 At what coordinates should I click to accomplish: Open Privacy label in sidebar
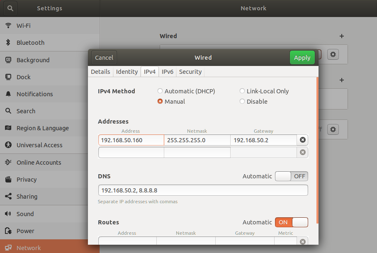[27, 180]
